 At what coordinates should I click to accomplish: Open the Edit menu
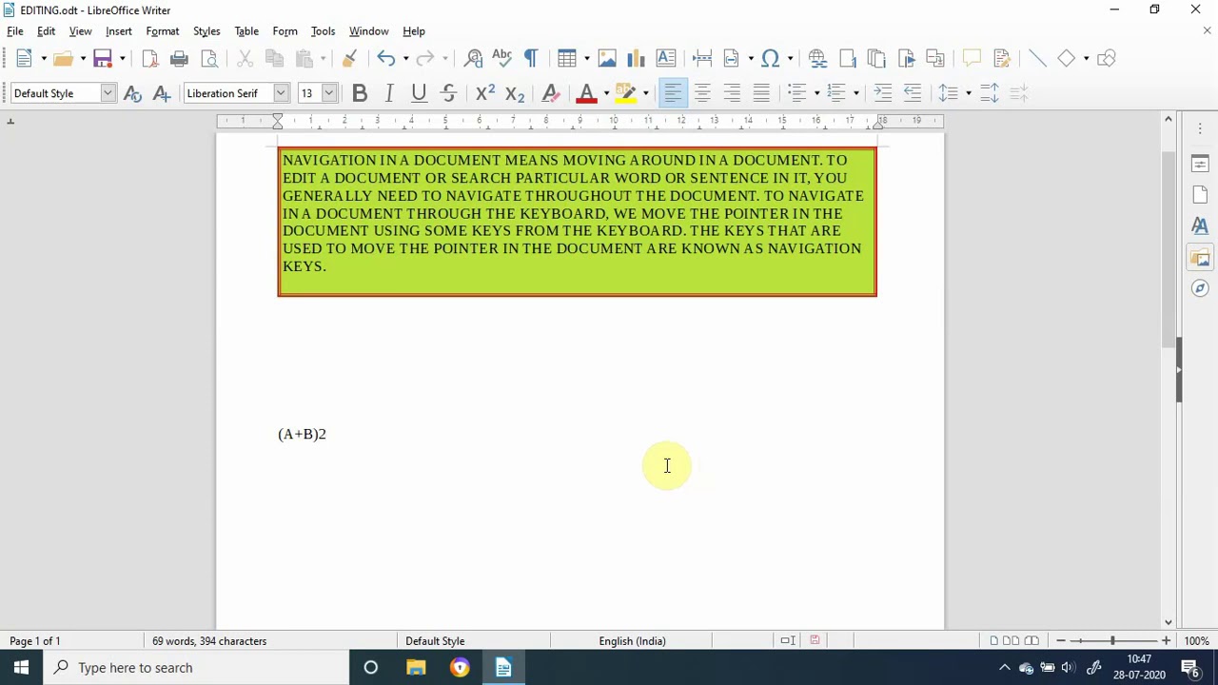click(x=46, y=31)
